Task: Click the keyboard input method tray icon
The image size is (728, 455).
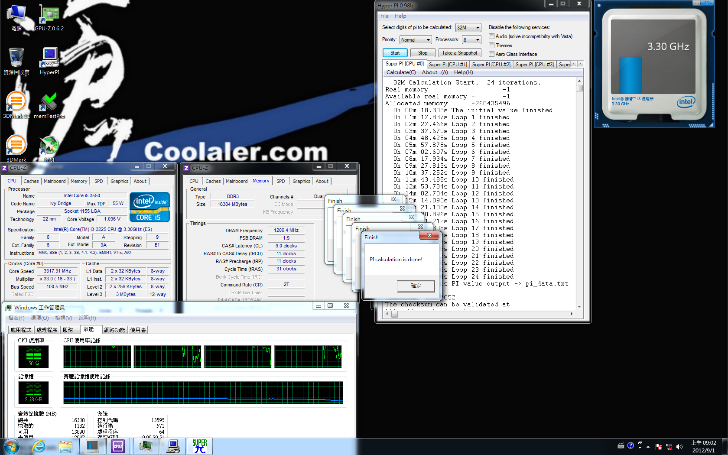Action: point(621,445)
